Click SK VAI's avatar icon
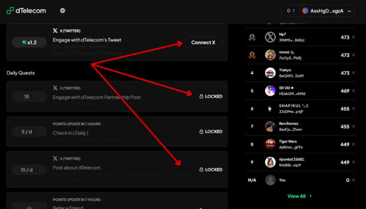The height and width of the screenshot is (209, 366). point(270,91)
